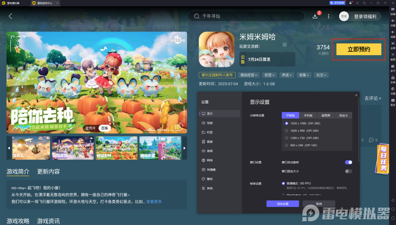Switch to the 超宽屏 resolution tab
The width and height of the screenshot is (396, 225).
click(326, 115)
